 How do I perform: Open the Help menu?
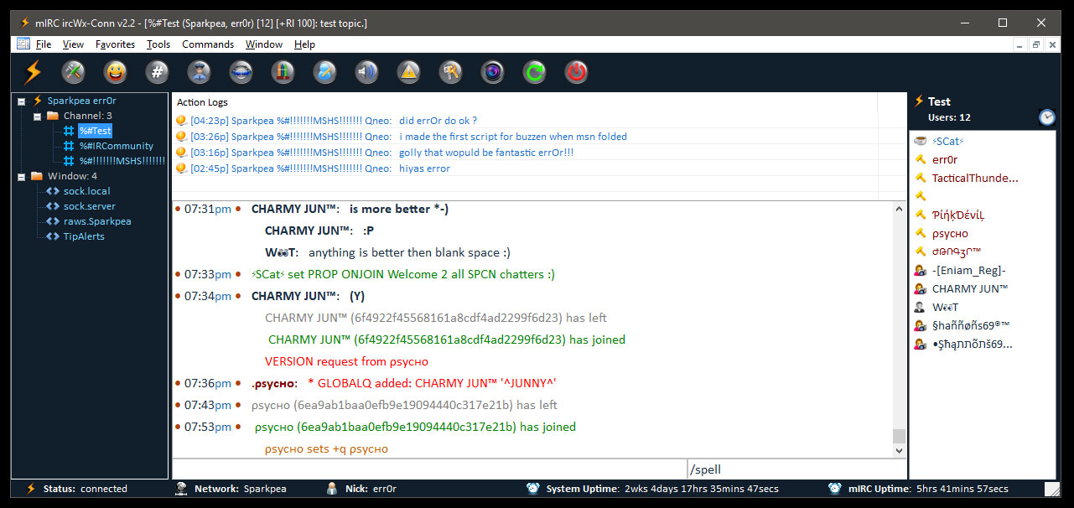pos(304,44)
